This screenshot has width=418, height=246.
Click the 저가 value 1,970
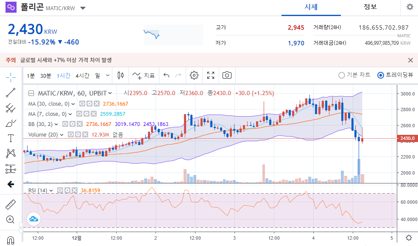tap(296, 43)
